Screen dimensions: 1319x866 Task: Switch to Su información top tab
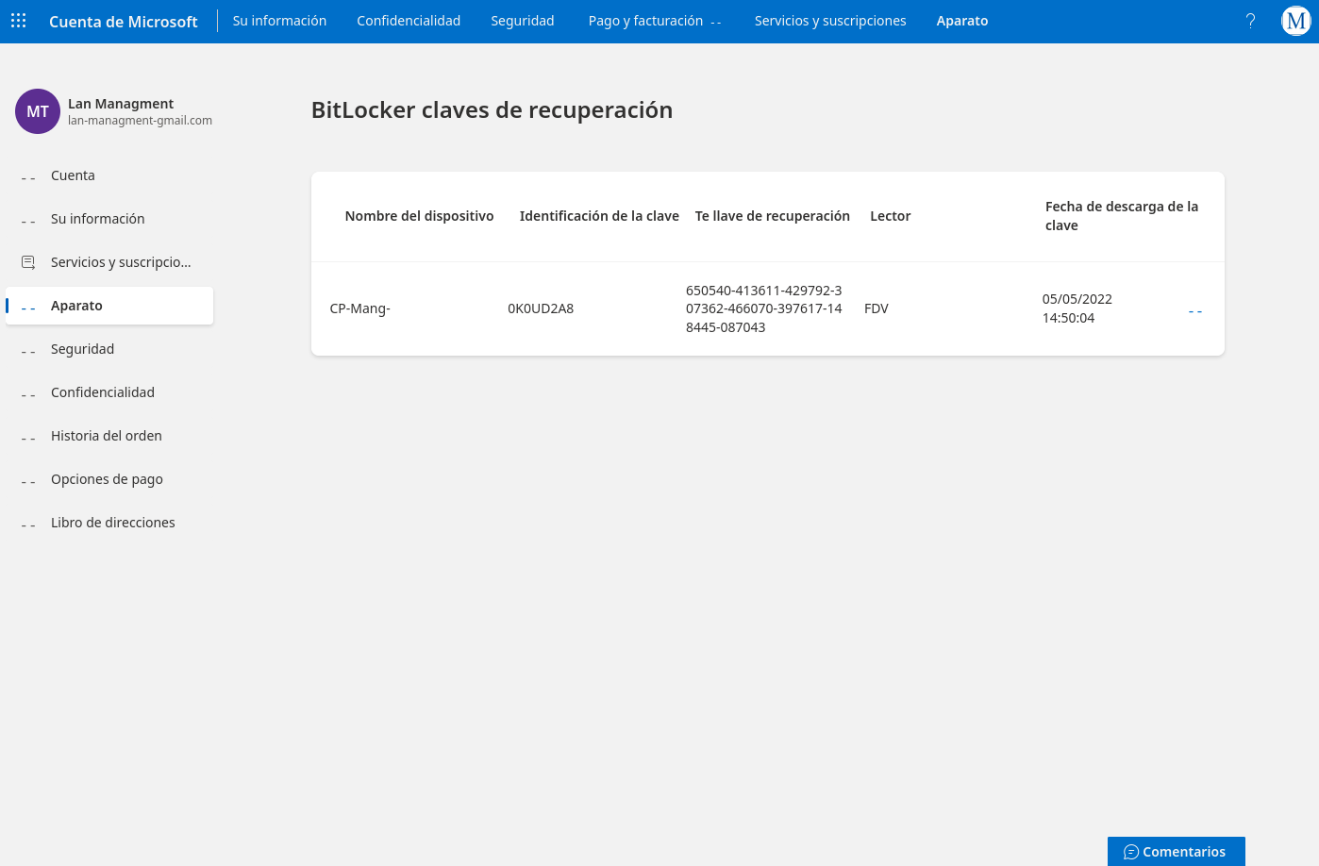pos(279,21)
